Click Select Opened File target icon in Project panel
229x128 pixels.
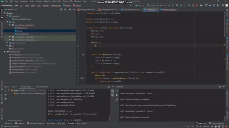61,10
